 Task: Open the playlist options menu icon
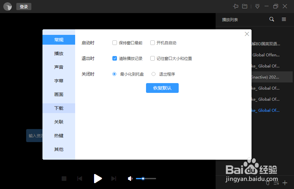tap(284, 19)
